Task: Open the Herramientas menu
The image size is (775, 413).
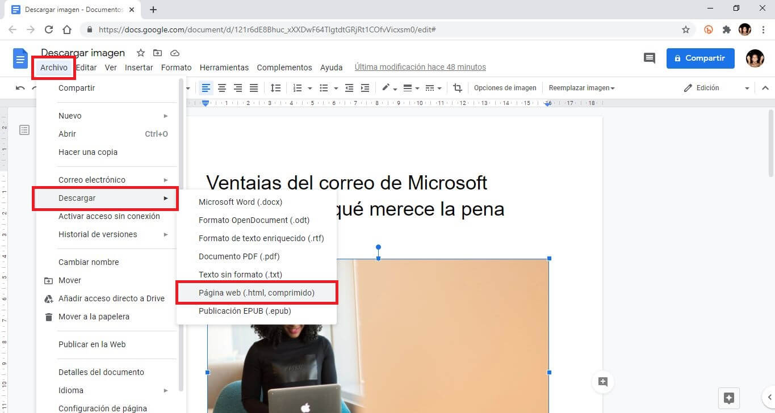Action: point(224,68)
